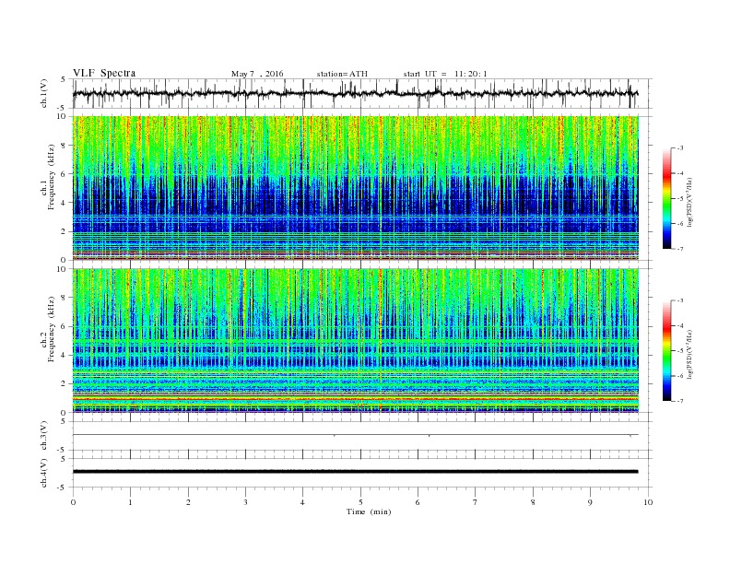The width and height of the screenshot is (730, 564).
Task: Click inside the ch.2 spectrogram panel
Action: point(355,341)
